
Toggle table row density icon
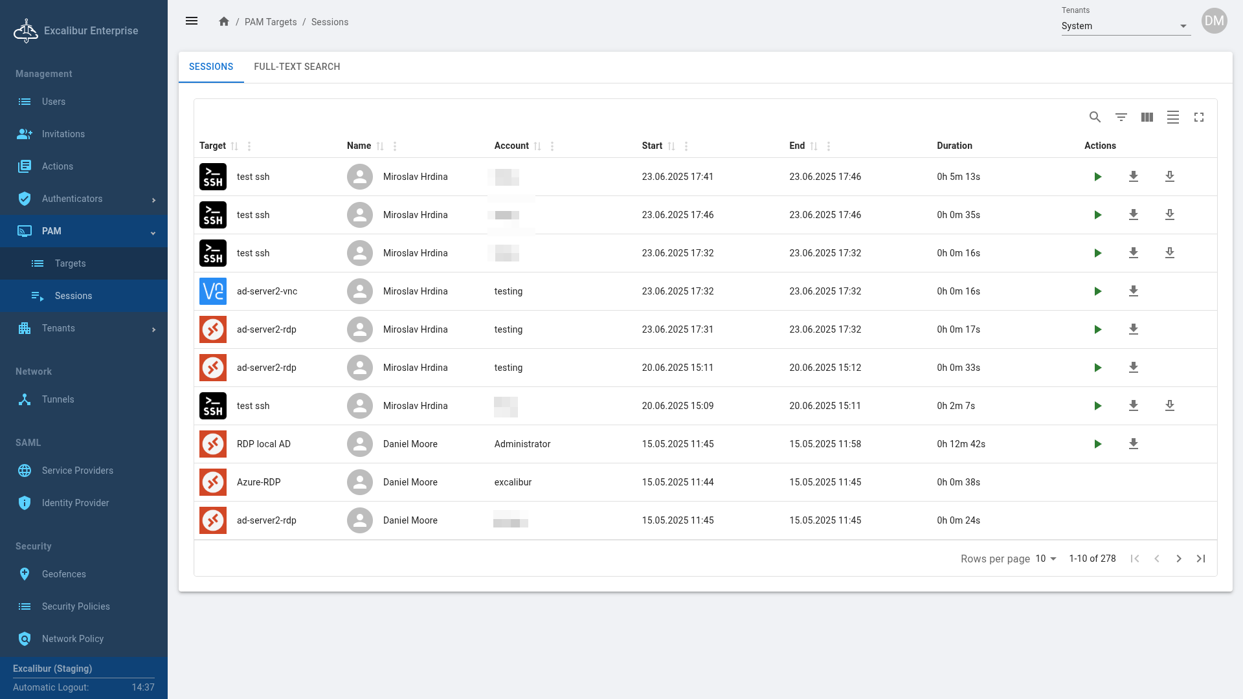[x=1172, y=117]
